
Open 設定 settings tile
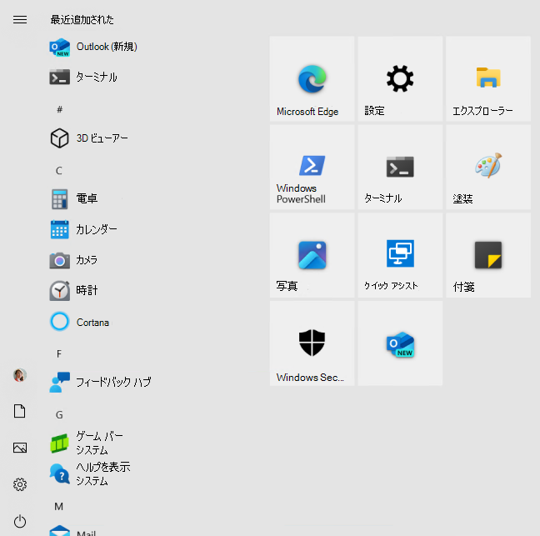[400, 79]
